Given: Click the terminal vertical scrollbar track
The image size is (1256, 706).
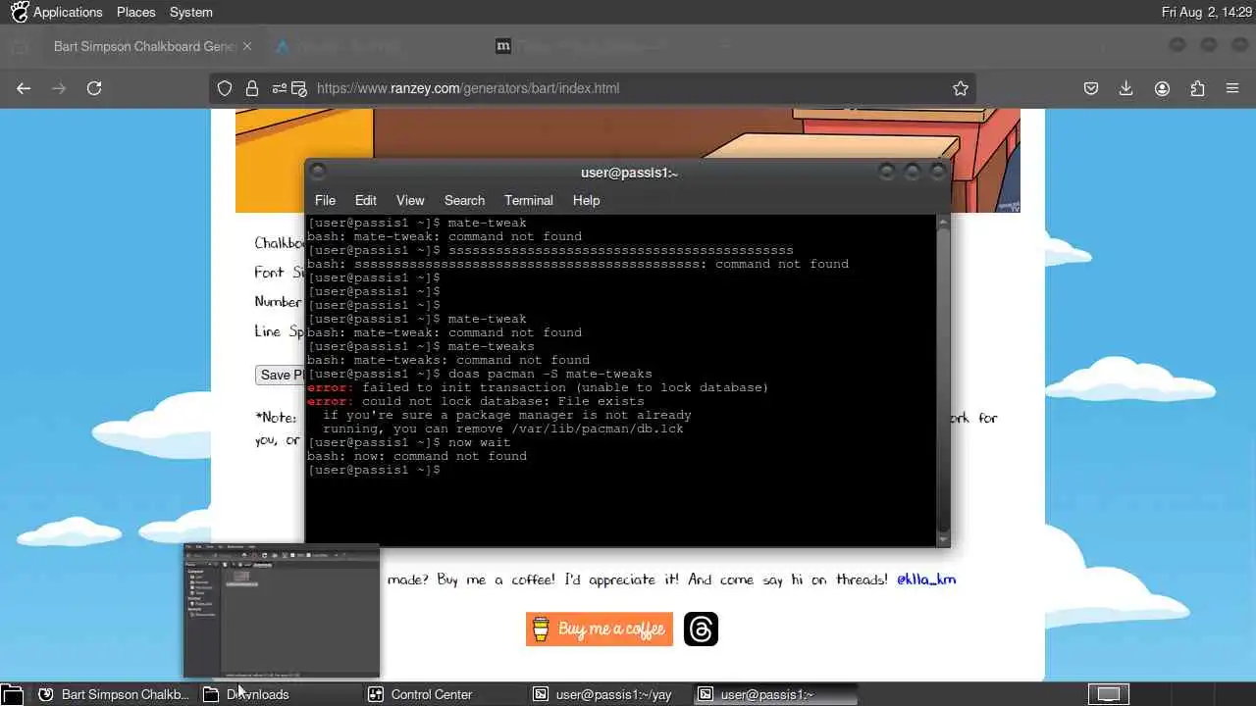Looking at the screenshot, I should point(943,380).
